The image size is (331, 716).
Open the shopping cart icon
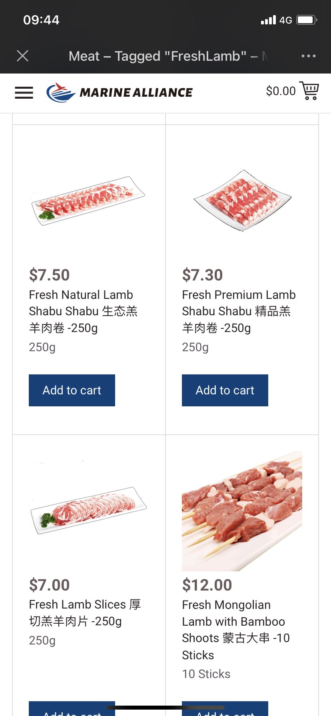click(x=309, y=91)
